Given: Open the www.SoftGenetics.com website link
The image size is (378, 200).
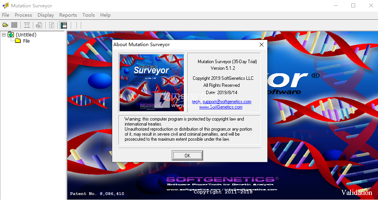Looking at the screenshot, I should (x=221, y=107).
